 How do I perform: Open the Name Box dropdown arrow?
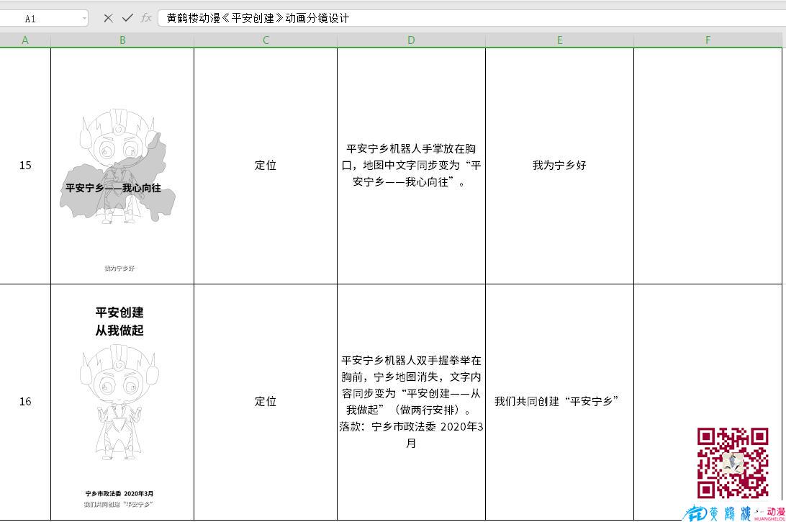pos(83,19)
